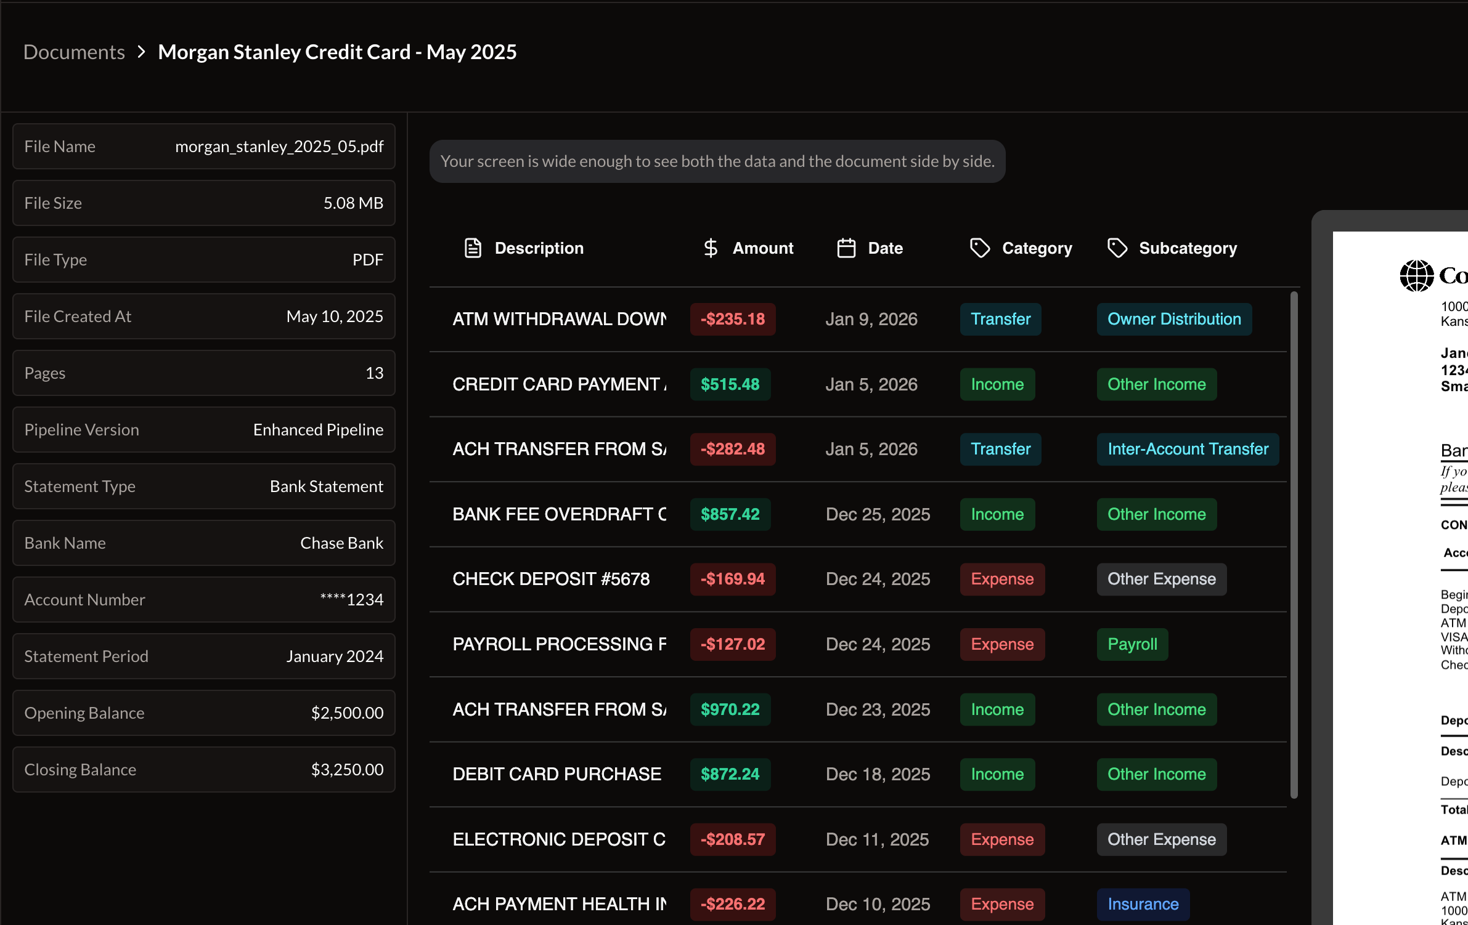Sort transactions by the Date column header
This screenshot has height=925, width=1468.
point(886,248)
